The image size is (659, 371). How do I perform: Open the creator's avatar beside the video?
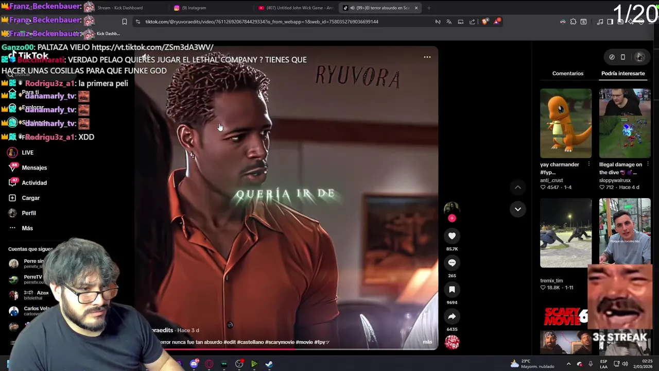point(452,208)
